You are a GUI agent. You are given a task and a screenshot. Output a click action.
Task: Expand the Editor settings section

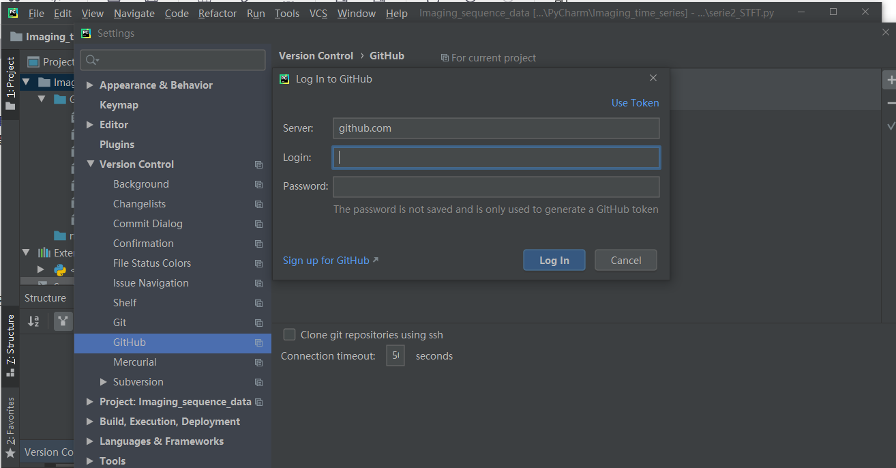90,125
